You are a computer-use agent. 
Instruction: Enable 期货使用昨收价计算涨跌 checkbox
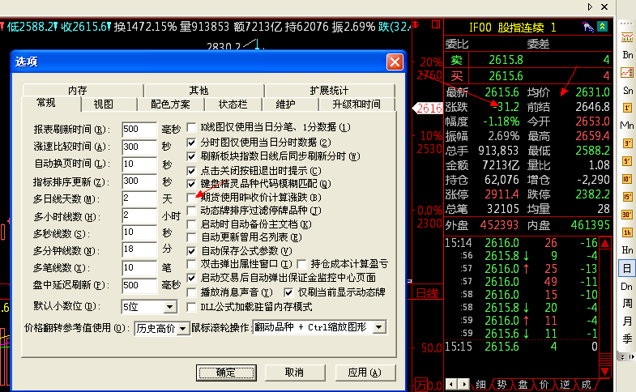click(x=191, y=198)
